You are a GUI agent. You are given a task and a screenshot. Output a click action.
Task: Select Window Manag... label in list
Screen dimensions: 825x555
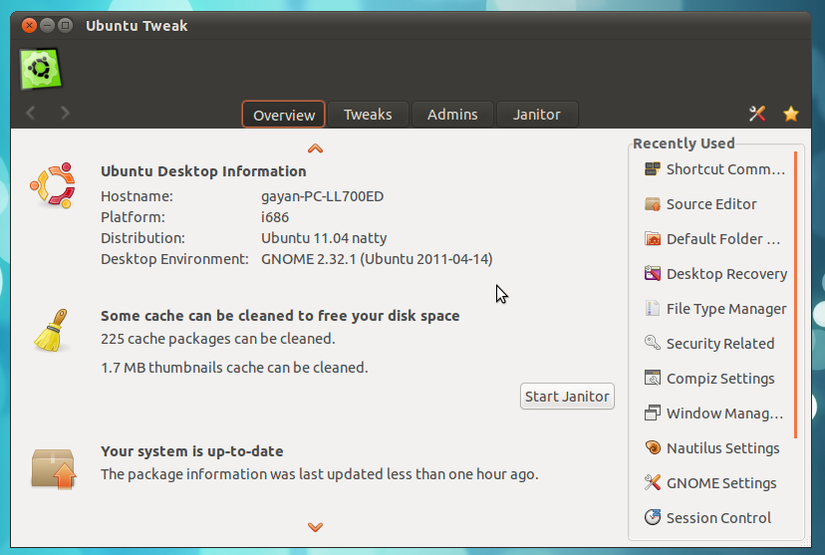point(725,413)
